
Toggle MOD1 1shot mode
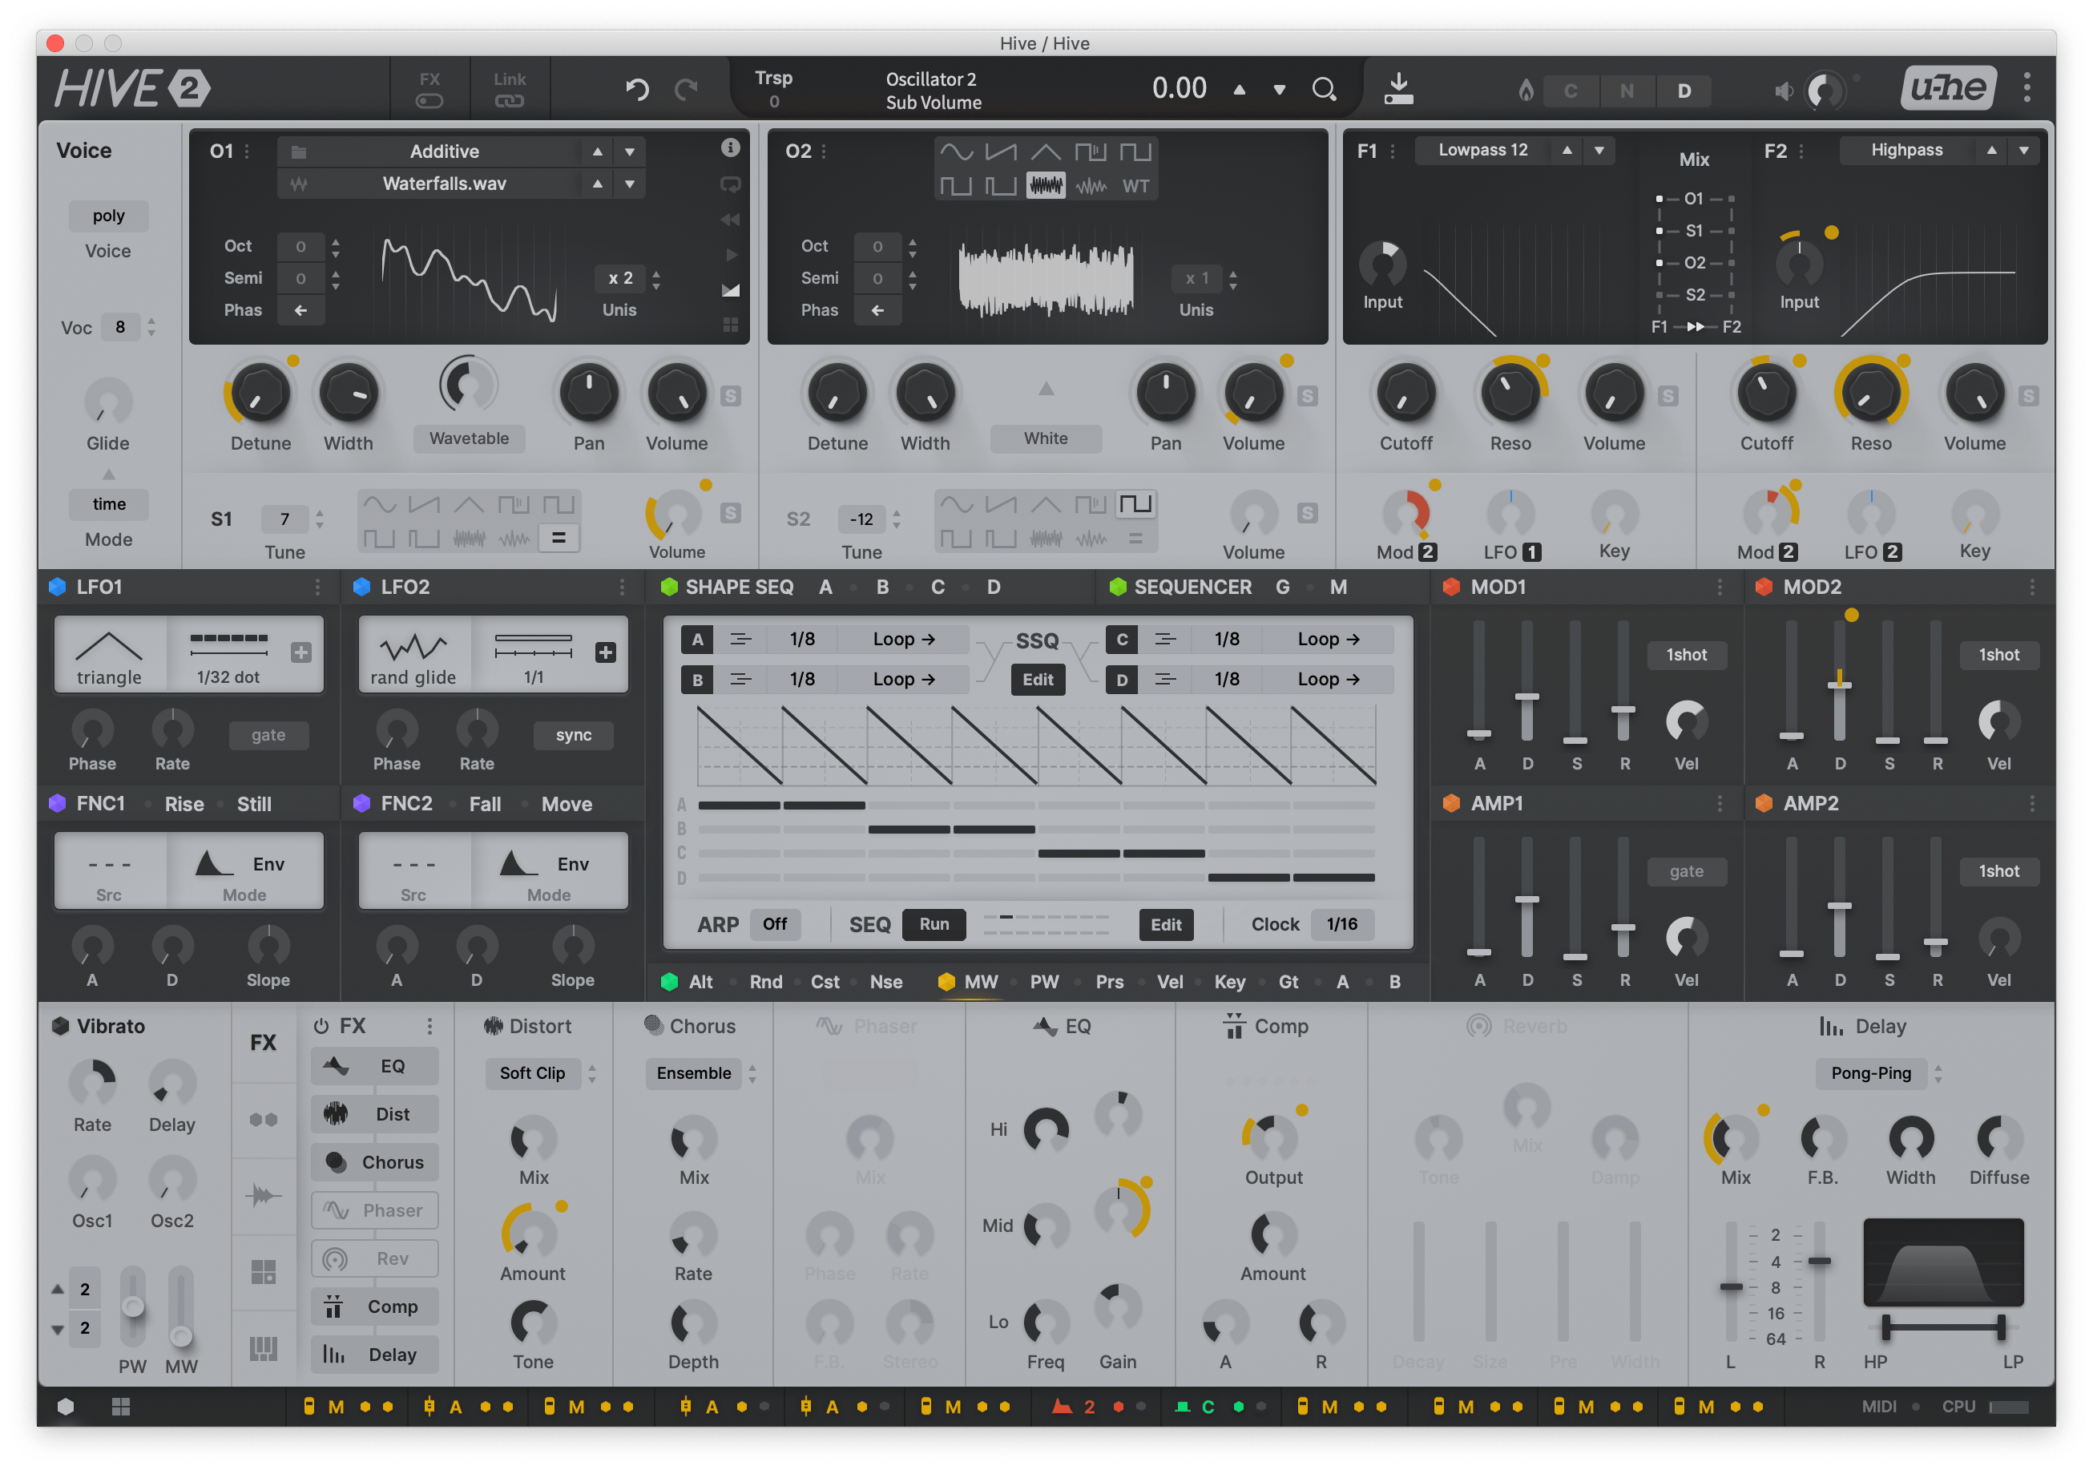(1687, 655)
